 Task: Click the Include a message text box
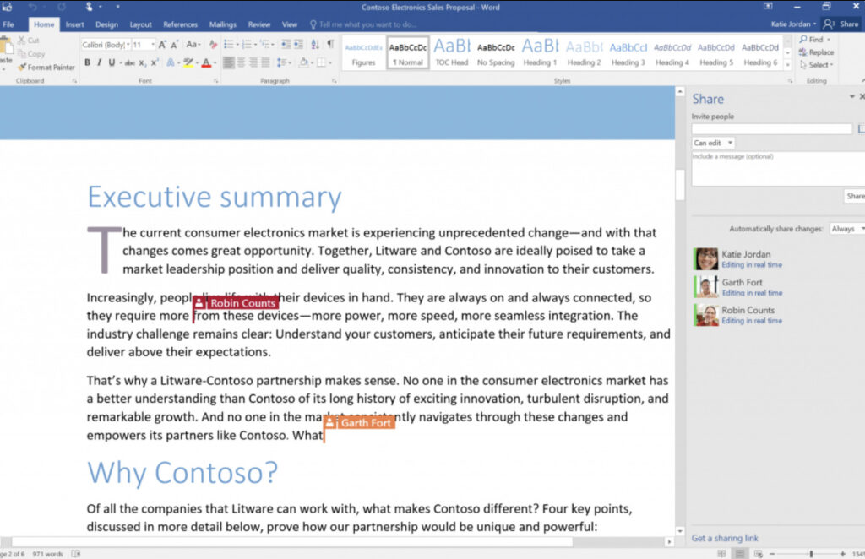pos(778,169)
